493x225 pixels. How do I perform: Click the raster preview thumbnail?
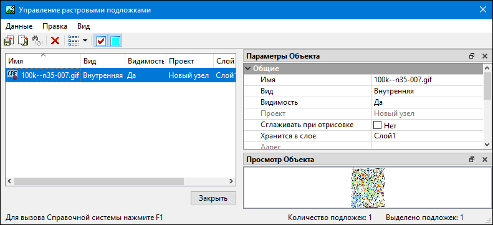click(368, 188)
